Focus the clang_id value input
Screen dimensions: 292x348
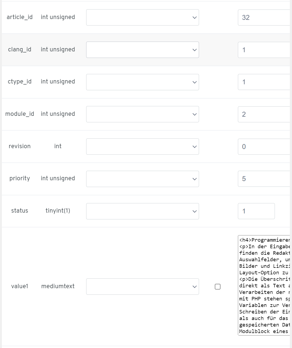tap(264, 50)
